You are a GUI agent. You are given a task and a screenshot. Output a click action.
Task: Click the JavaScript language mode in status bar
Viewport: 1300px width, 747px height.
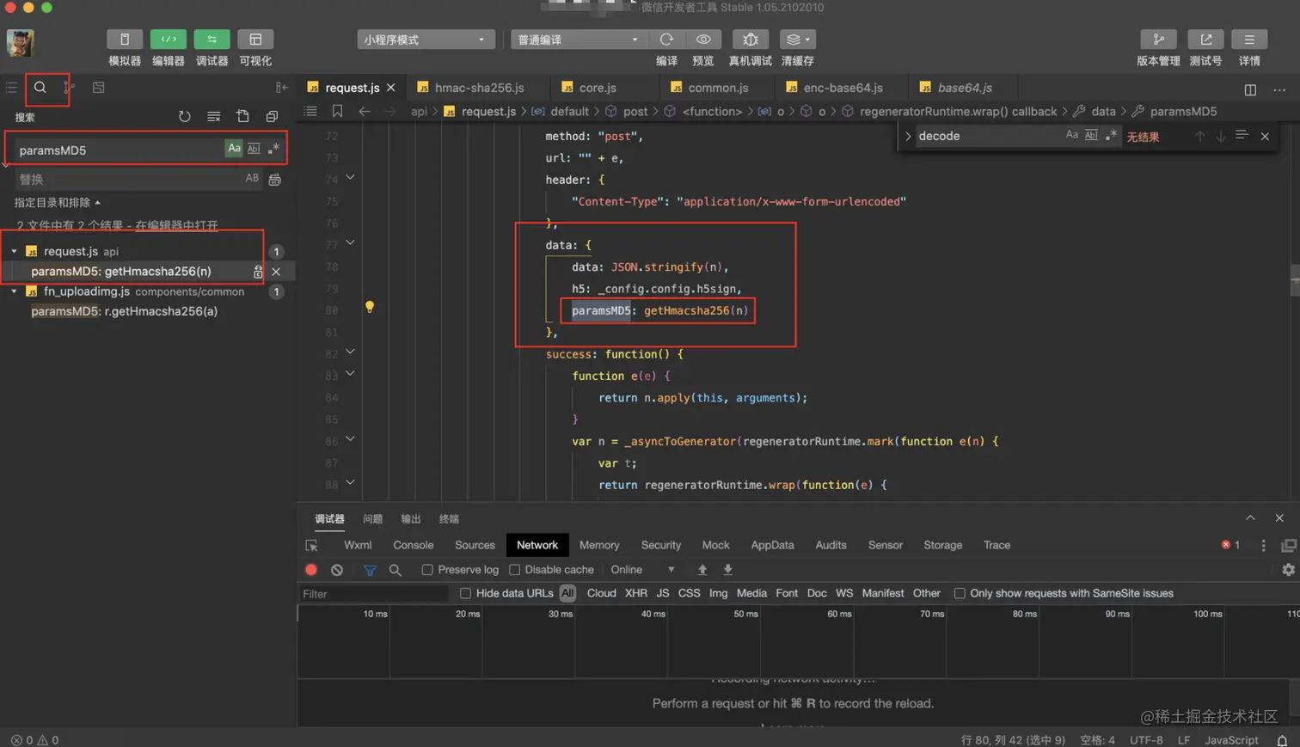[1231, 740]
